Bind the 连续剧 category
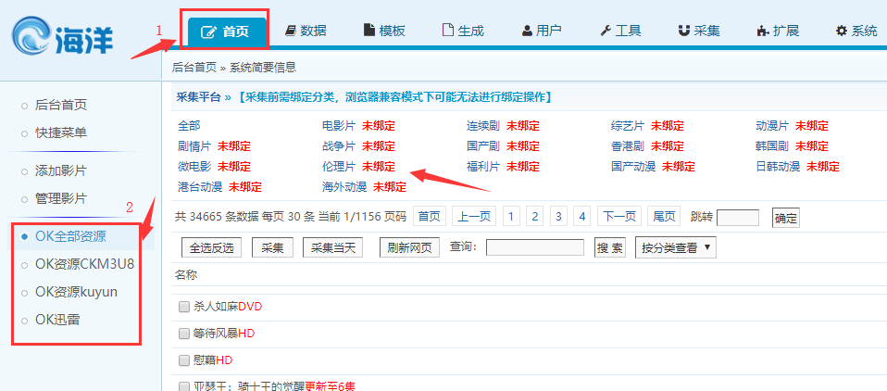Image resolution: width=887 pixels, height=391 pixels. point(523,126)
